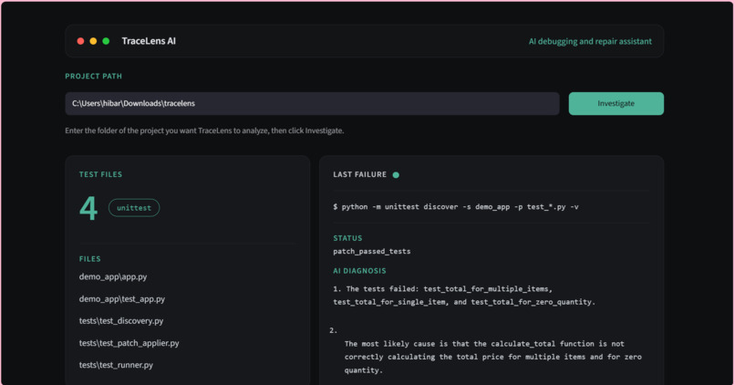Viewport: 735px width, 385px height.
Task: Click the LAST FAILURE heading
Action: click(359, 174)
